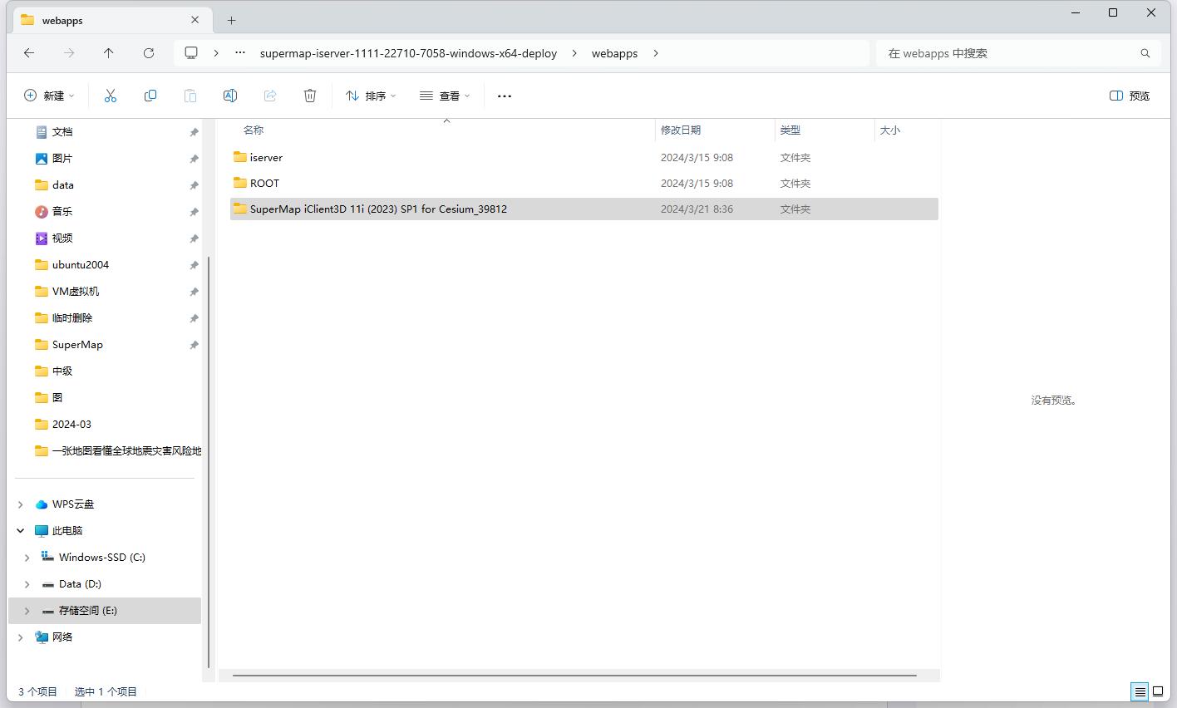Click the search magnifier icon

(x=1145, y=53)
